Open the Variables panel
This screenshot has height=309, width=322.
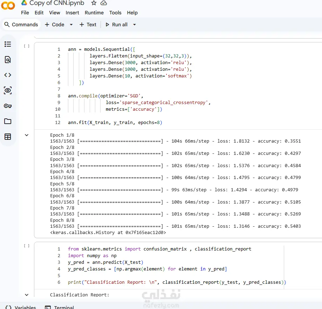click(x=21, y=307)
